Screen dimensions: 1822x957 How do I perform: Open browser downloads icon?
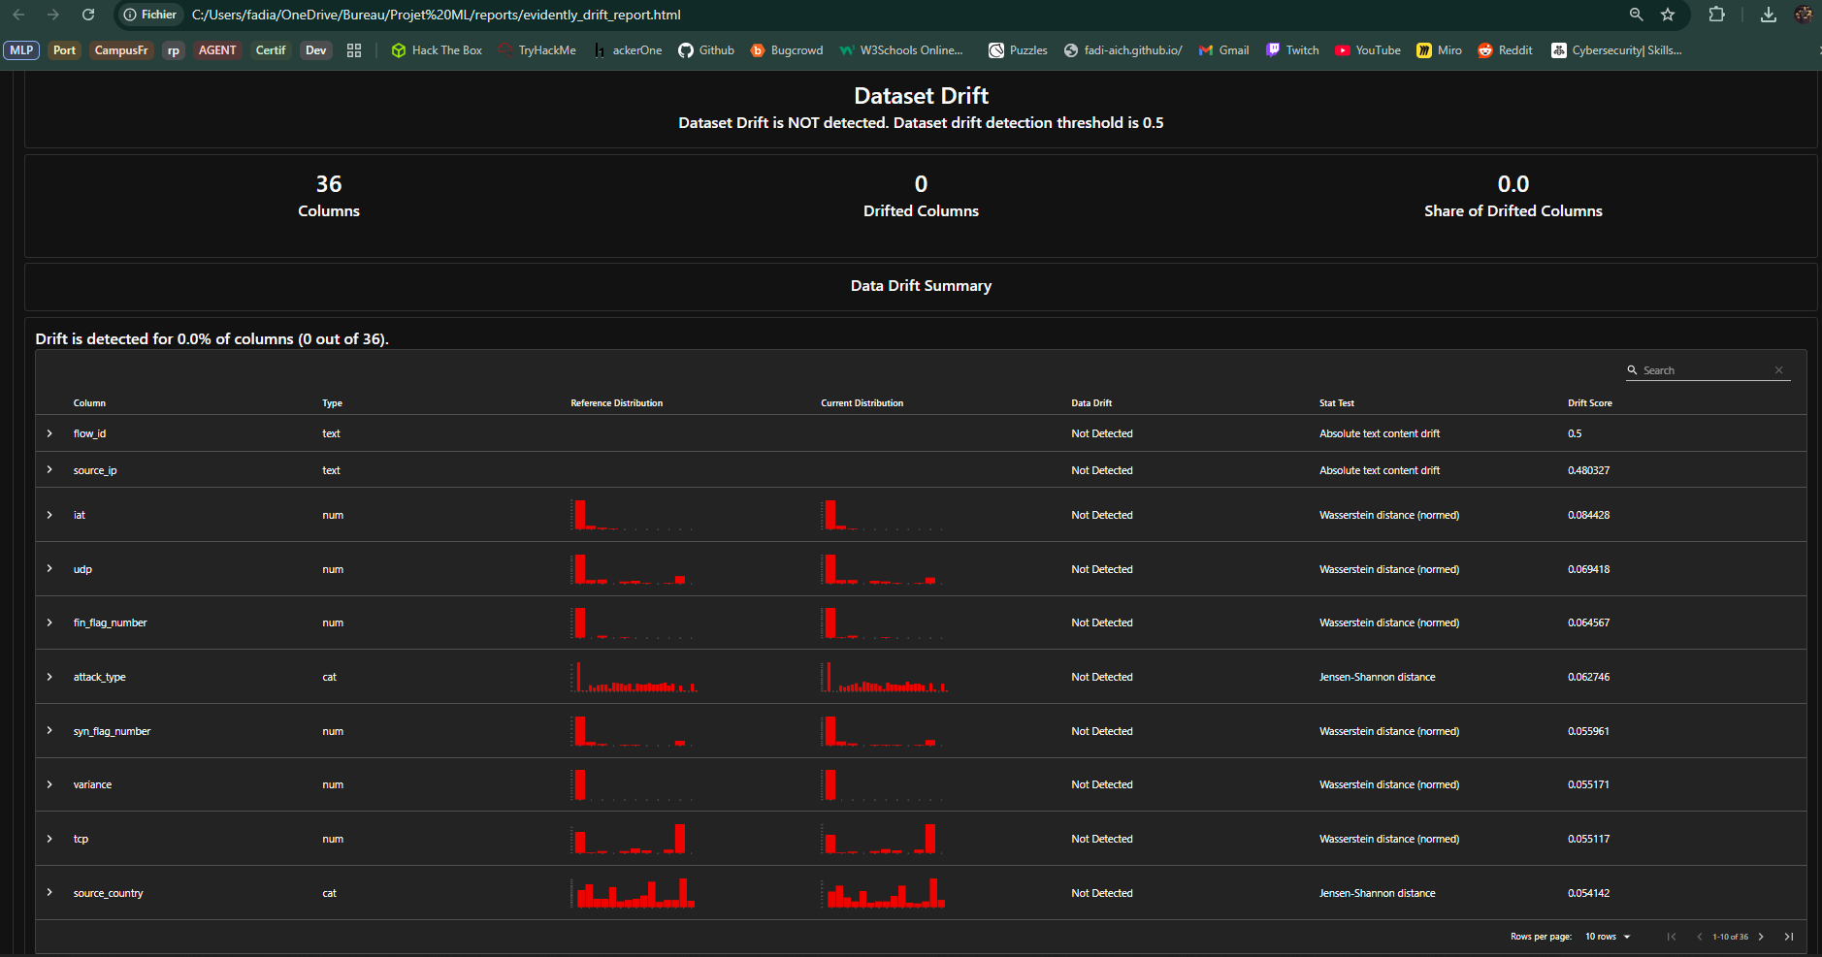click(x=1769, y=15)
